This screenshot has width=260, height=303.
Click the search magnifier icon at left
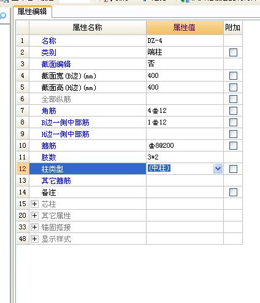[3, 16]
